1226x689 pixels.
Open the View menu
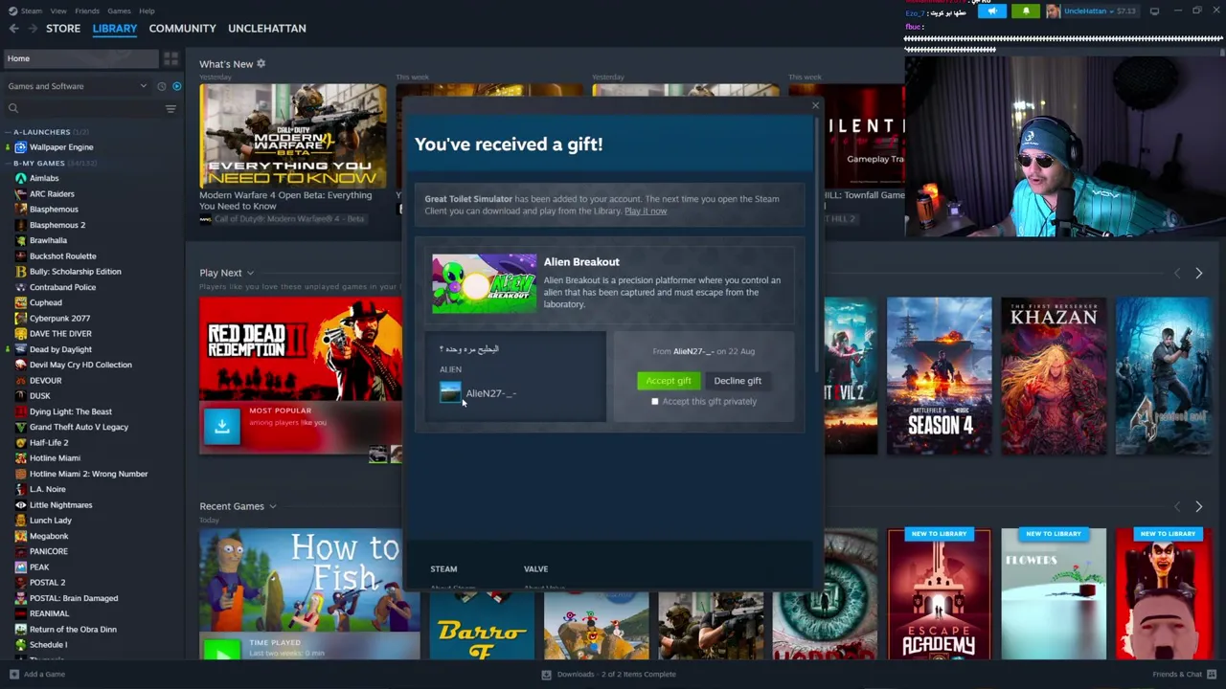pyautogui.click(x=58, y=11)
